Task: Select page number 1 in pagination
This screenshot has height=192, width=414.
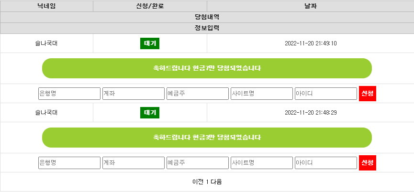Action: [x=207, y=181]
